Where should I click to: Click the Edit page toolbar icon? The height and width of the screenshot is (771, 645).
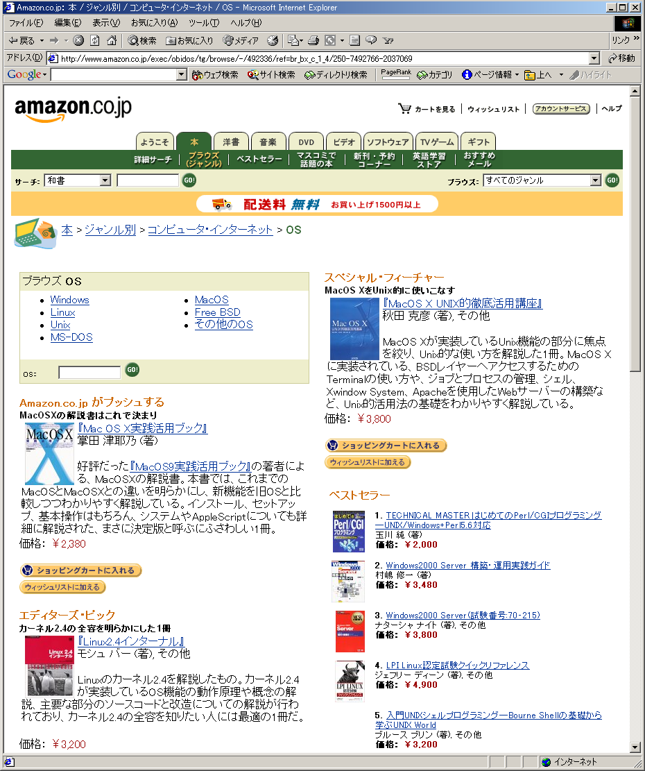[331, 40]
